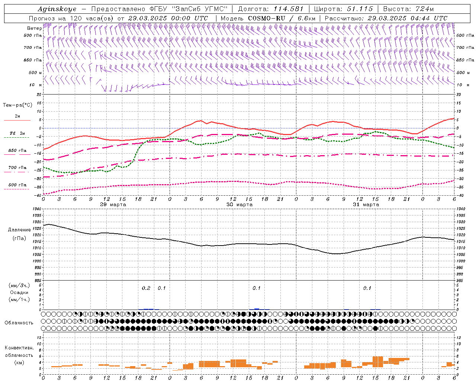Image resolution: width=476 pixels, height=381 pixels.
Task: Select the model label COSMO-RU / 6.6км
Action: point(282,18)
